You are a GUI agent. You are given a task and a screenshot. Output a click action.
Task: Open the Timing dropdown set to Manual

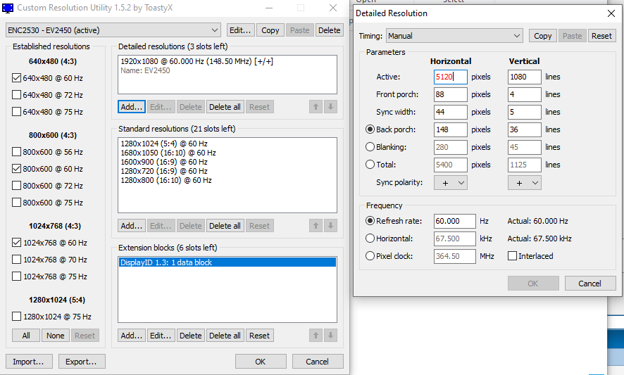pos(454,36)
